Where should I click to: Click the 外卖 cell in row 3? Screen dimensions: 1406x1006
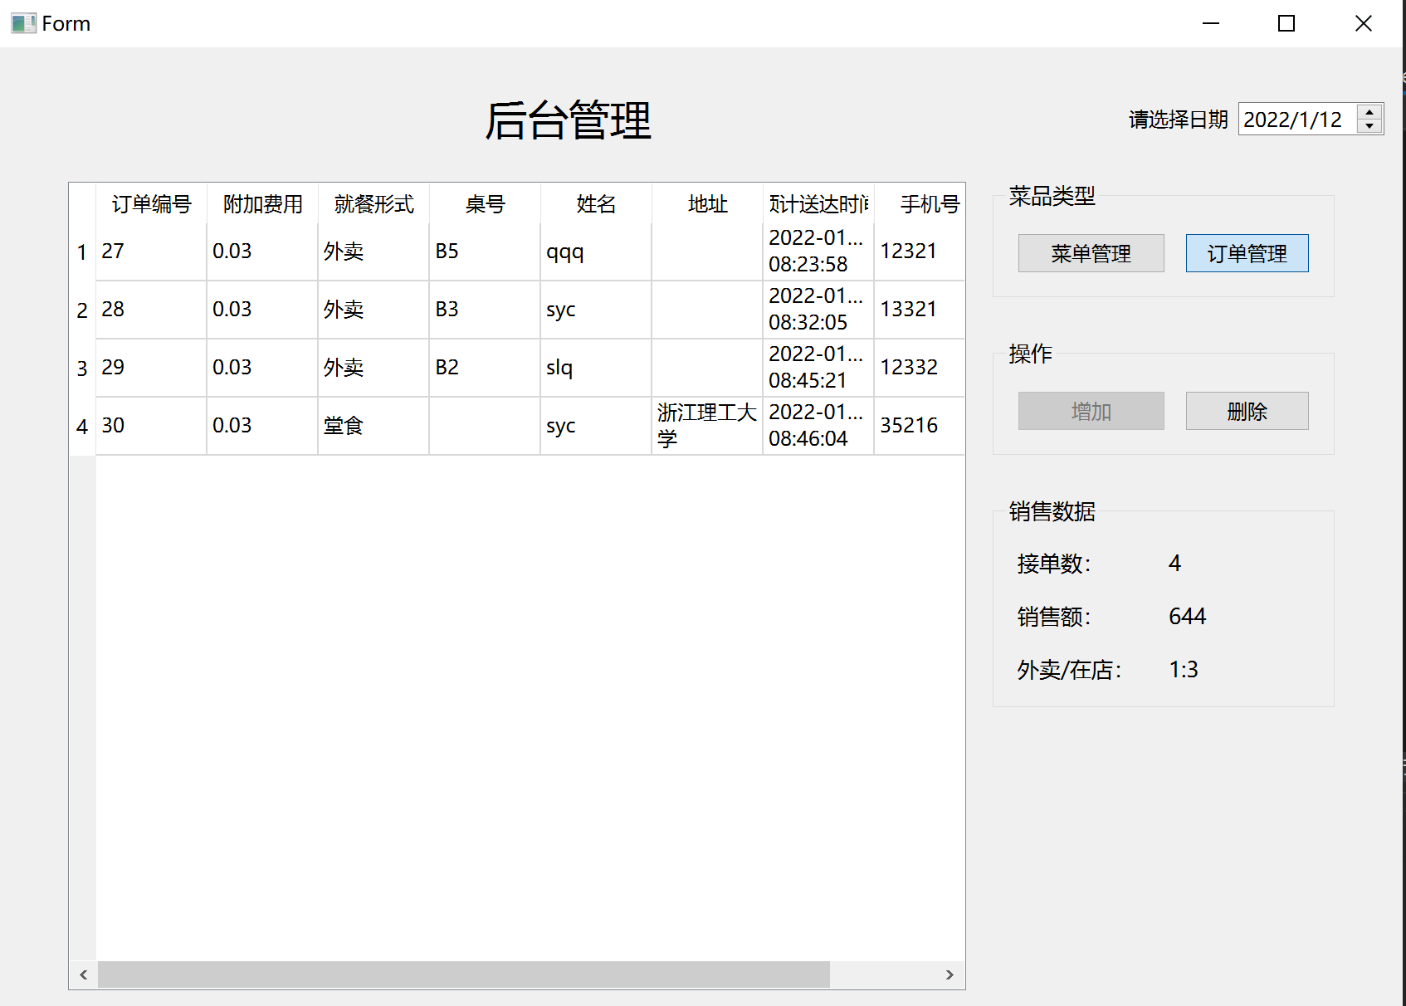(x=373, y=368)
